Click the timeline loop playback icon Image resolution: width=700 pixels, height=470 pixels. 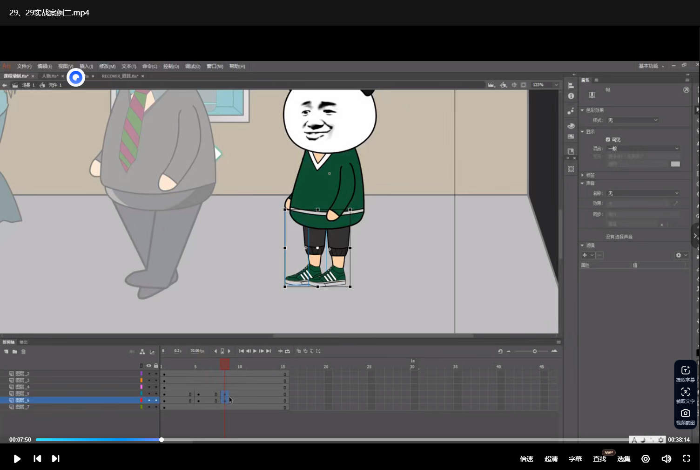pos(287,351)
